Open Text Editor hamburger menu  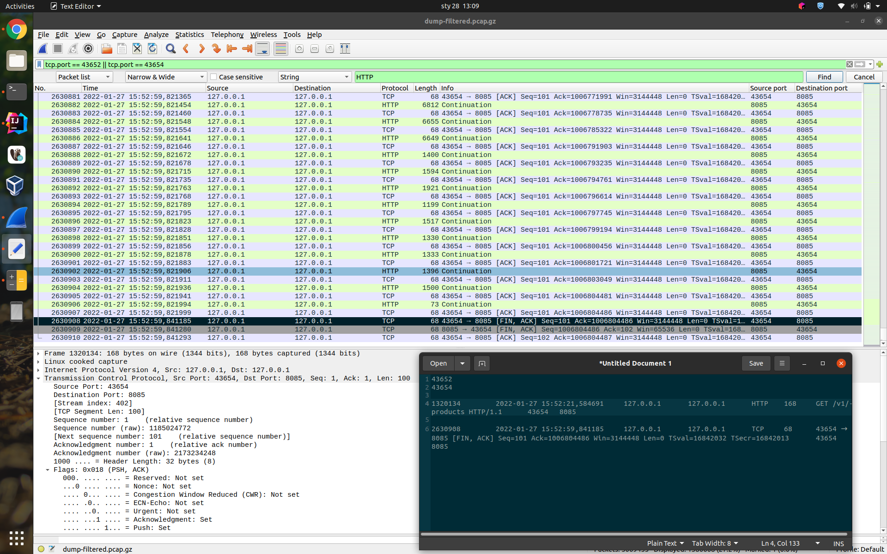pyautogui.click(x=782, y=363)
